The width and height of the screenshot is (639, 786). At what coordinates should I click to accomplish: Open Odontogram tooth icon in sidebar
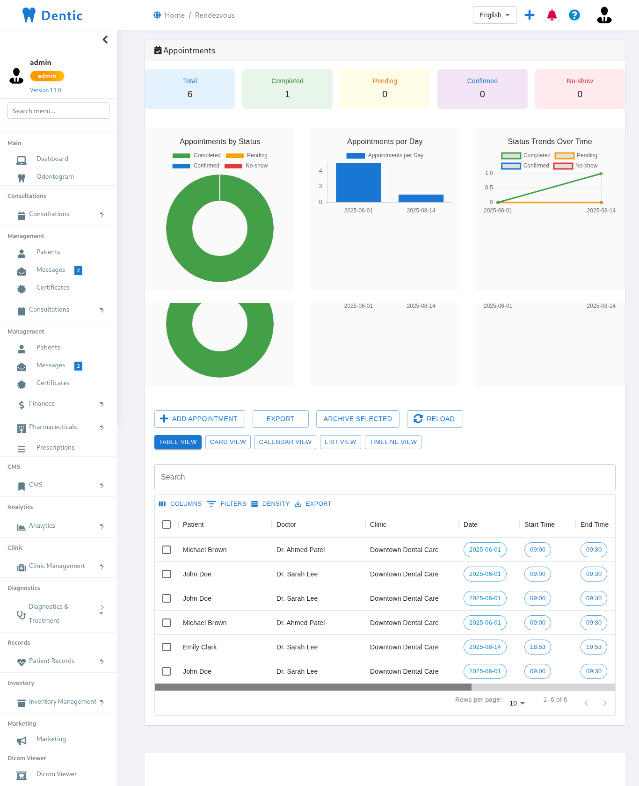click(x=22, y=177)
